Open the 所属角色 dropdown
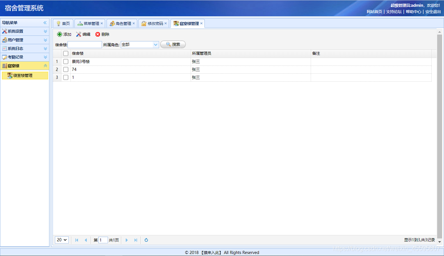The width and height of the screenshot is (444, 256). pos(155,45)
